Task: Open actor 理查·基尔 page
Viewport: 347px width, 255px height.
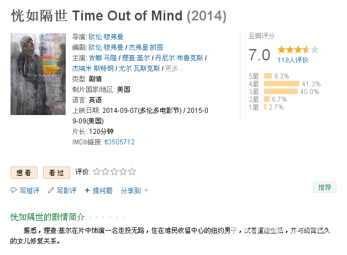Action: (x=136, y=58)
